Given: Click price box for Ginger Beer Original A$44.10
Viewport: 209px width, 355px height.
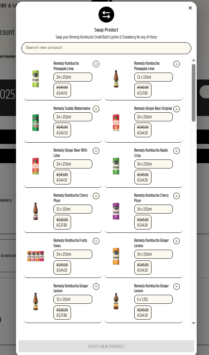Looking at the screenshot, I should point(142,130).
